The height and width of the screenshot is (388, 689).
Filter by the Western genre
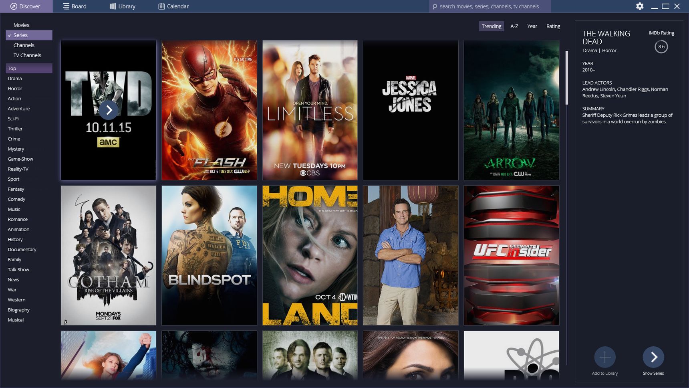[x=16, y=299]
